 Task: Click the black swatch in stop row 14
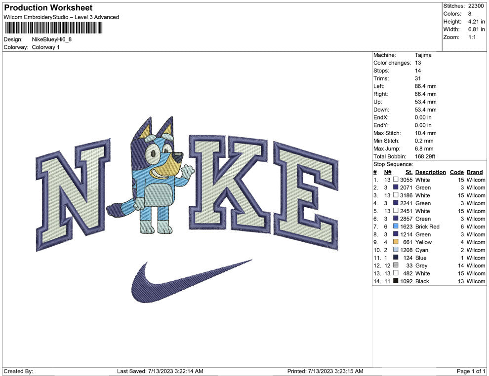pos(396,281)
